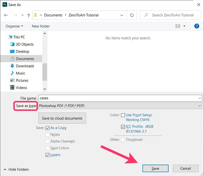This screenshot has width=204, height=176.
Task: Toggle ICC Profile sRGB checkbox
Action: point(123,127)
